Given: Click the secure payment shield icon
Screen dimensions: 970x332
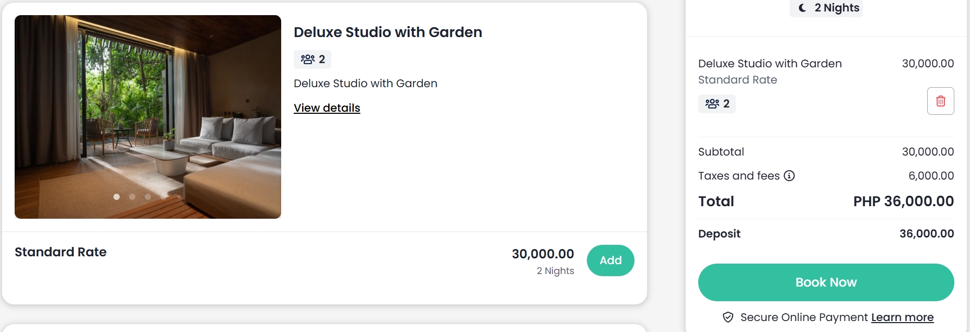Looking at the screenshot, I should [727, 317].
